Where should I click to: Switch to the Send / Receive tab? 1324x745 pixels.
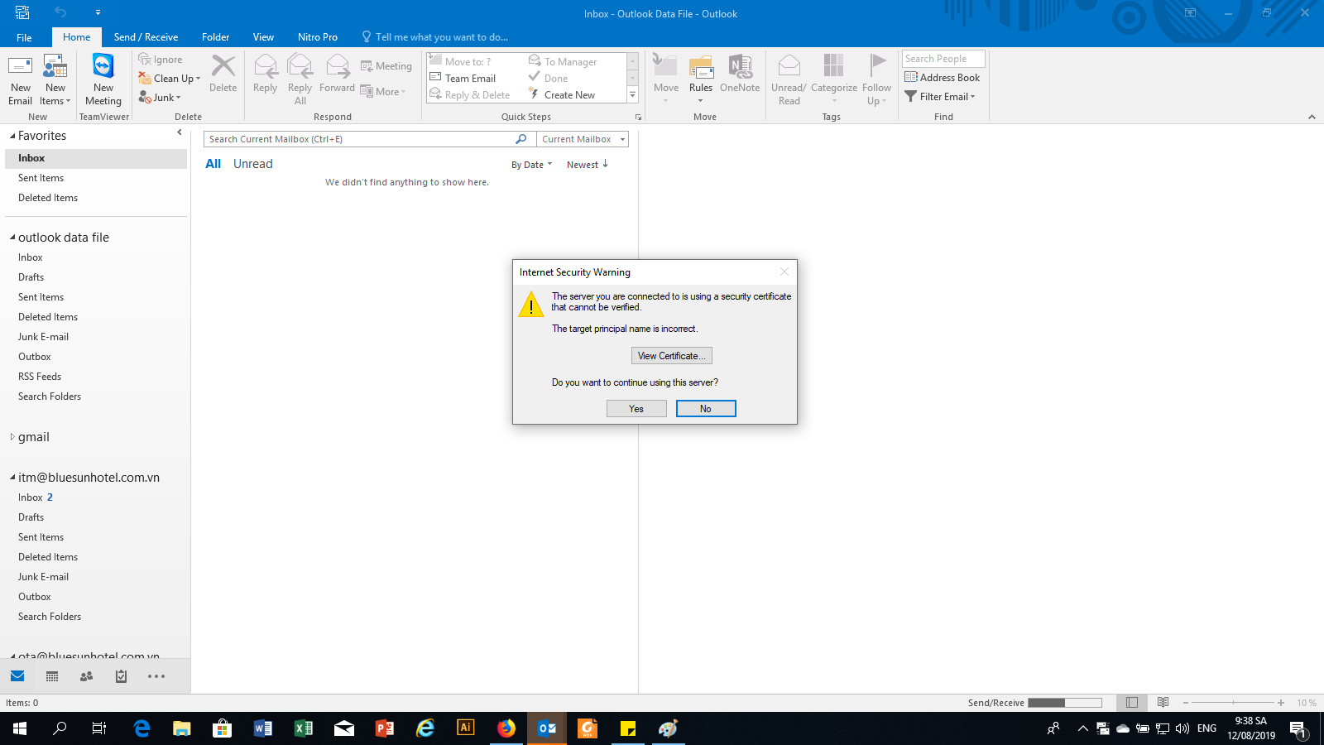(x=146, y=37)
